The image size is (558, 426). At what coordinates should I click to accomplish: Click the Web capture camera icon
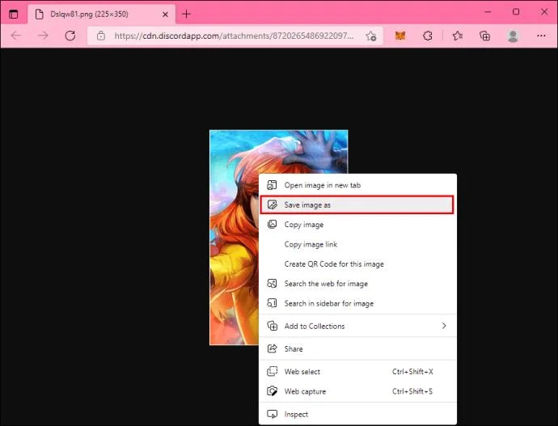pos(273,391)
